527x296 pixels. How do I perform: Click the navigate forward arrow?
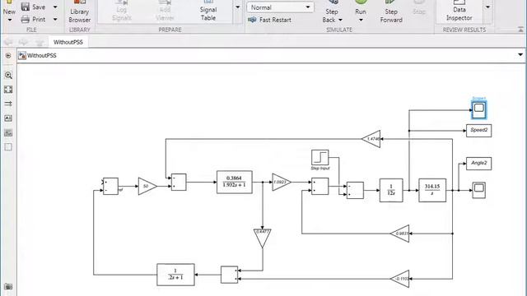tap(23, 42)
